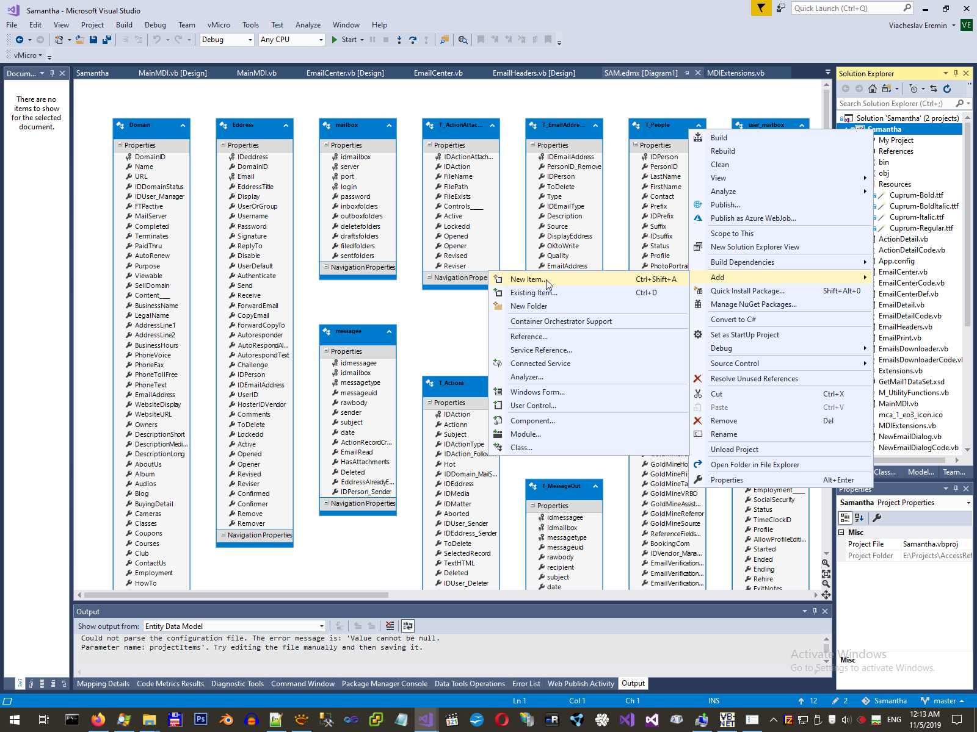Open Photoshop from the taskbar
The width and height of the screenshot is (977, 732).
pyautogui.click(x=200, y=720)
